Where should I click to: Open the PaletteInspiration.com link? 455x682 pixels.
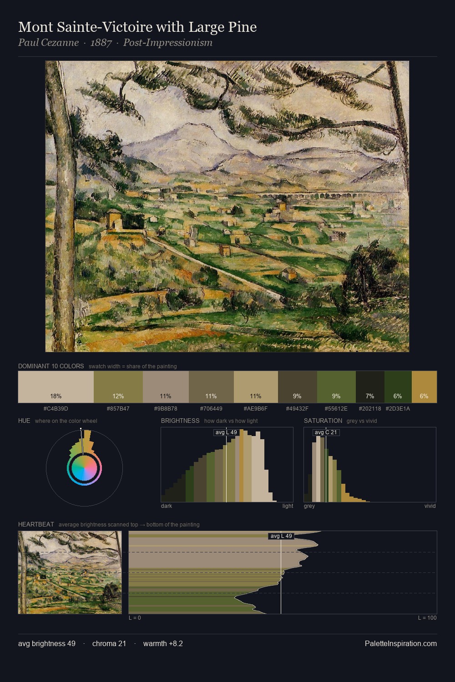click(x=401, y=643)
